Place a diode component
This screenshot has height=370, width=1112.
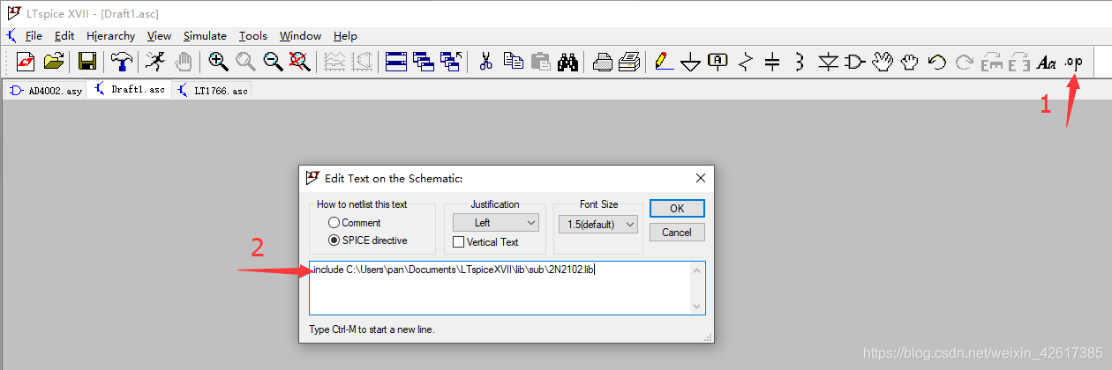click(x=828, y=62)
